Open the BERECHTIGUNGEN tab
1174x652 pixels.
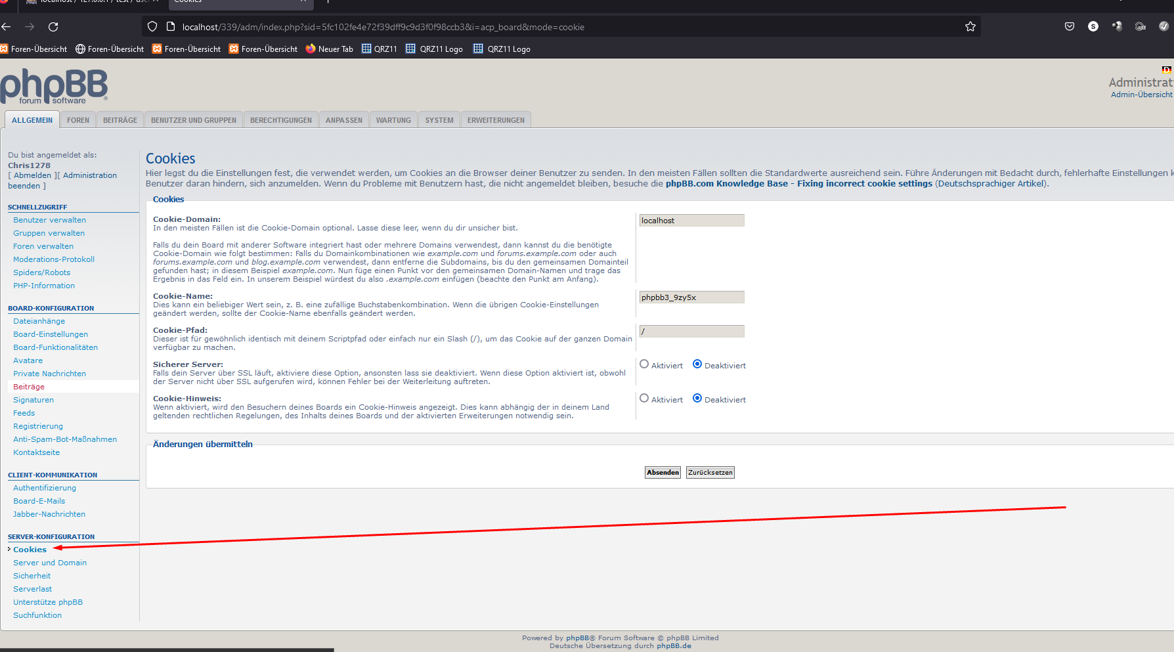click(x=281, y=120)
